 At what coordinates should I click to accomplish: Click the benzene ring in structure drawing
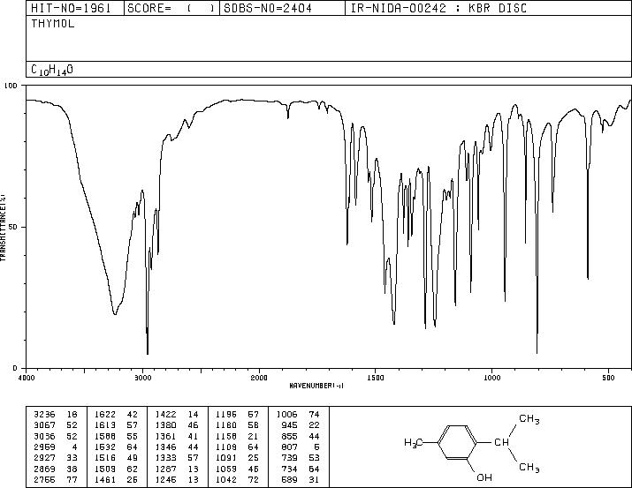point(458,442)
